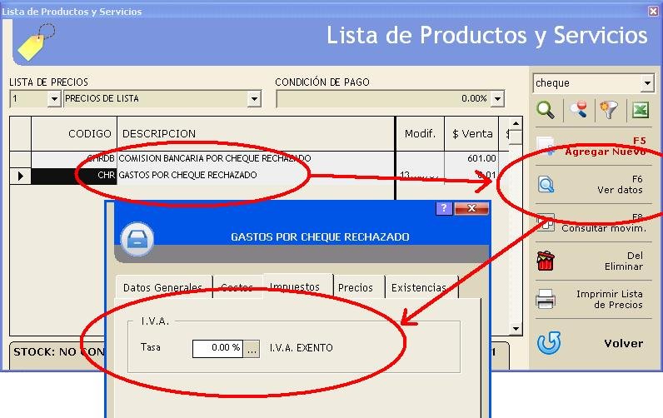Click the Consultar movim. button
Viewport: 663px width, 418px height.
coord(596,222)
